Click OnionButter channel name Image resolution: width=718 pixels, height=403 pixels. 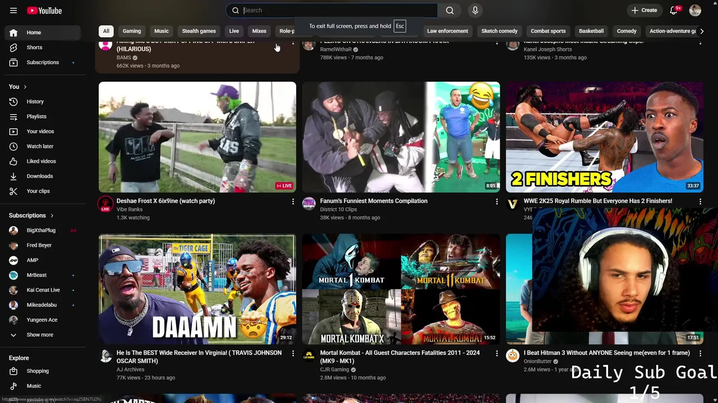click(x=538, y=362)
